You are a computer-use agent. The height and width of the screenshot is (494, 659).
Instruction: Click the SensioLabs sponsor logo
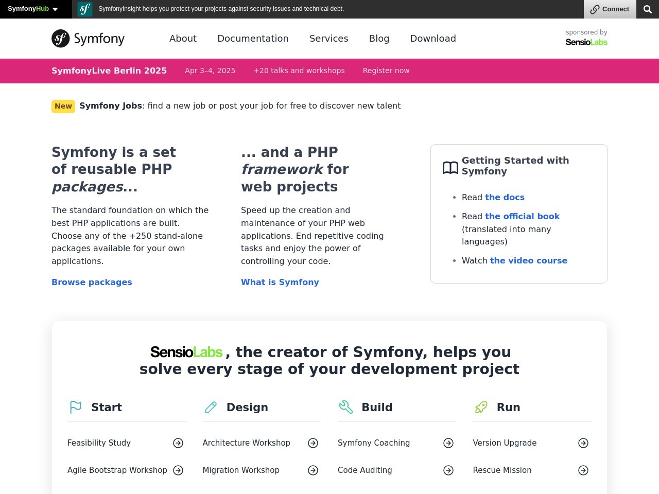(x=586, y=42)
